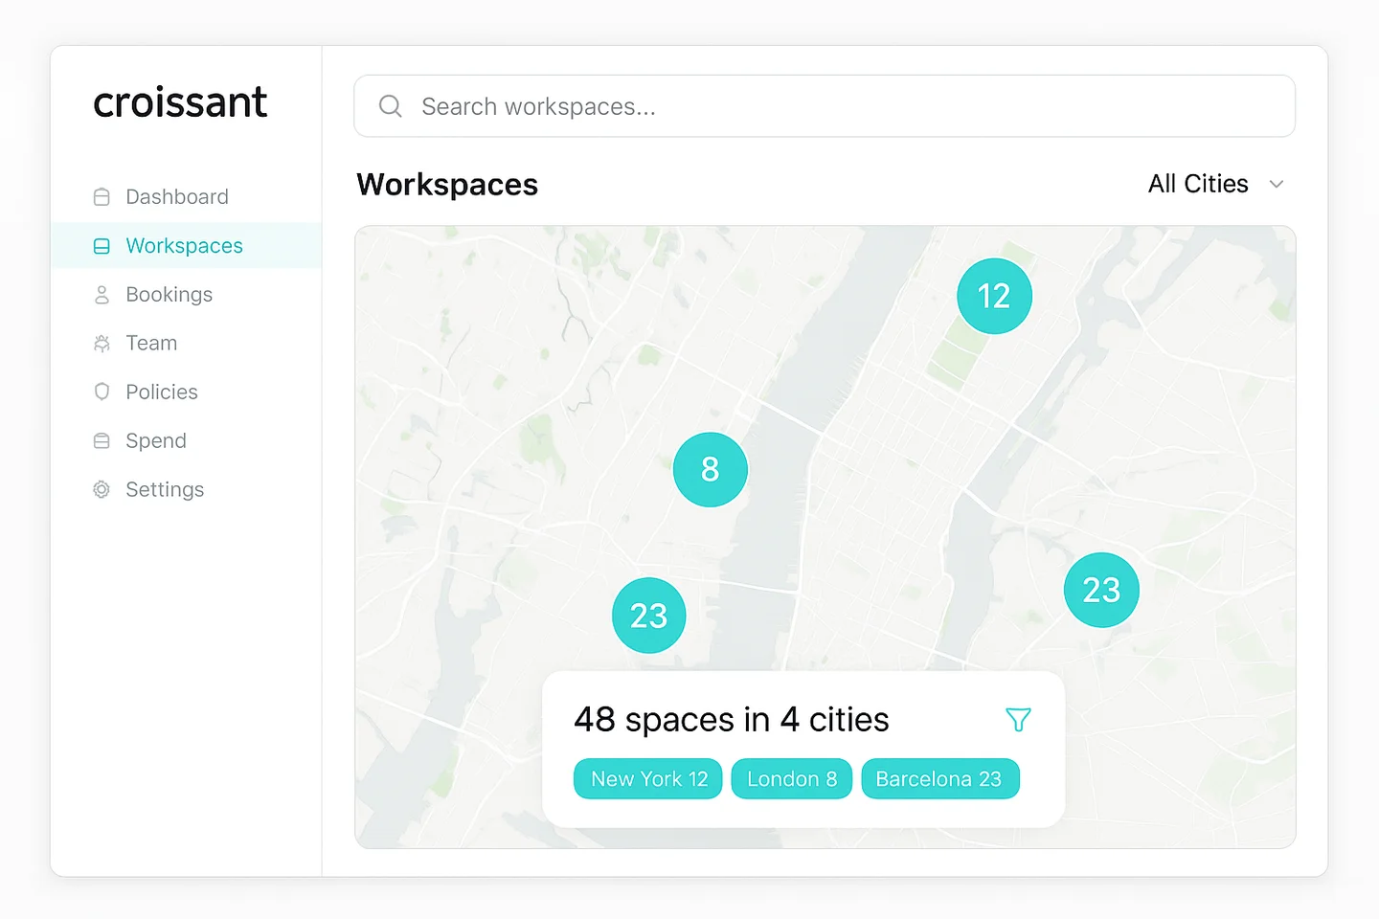Click the Settings gear icon
Screen dimensions: 1379x919
click(102, 489)
